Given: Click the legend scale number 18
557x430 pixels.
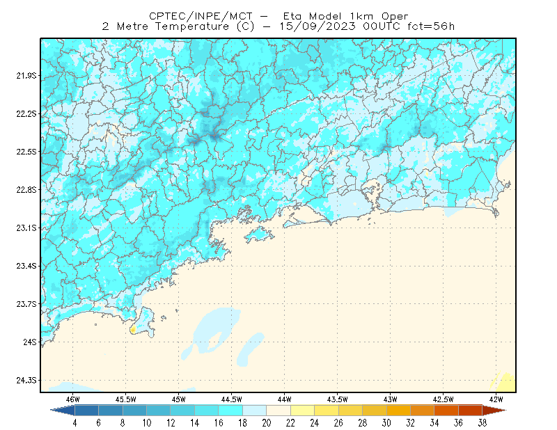Looking at the screenshot, I should pos(242,423).
